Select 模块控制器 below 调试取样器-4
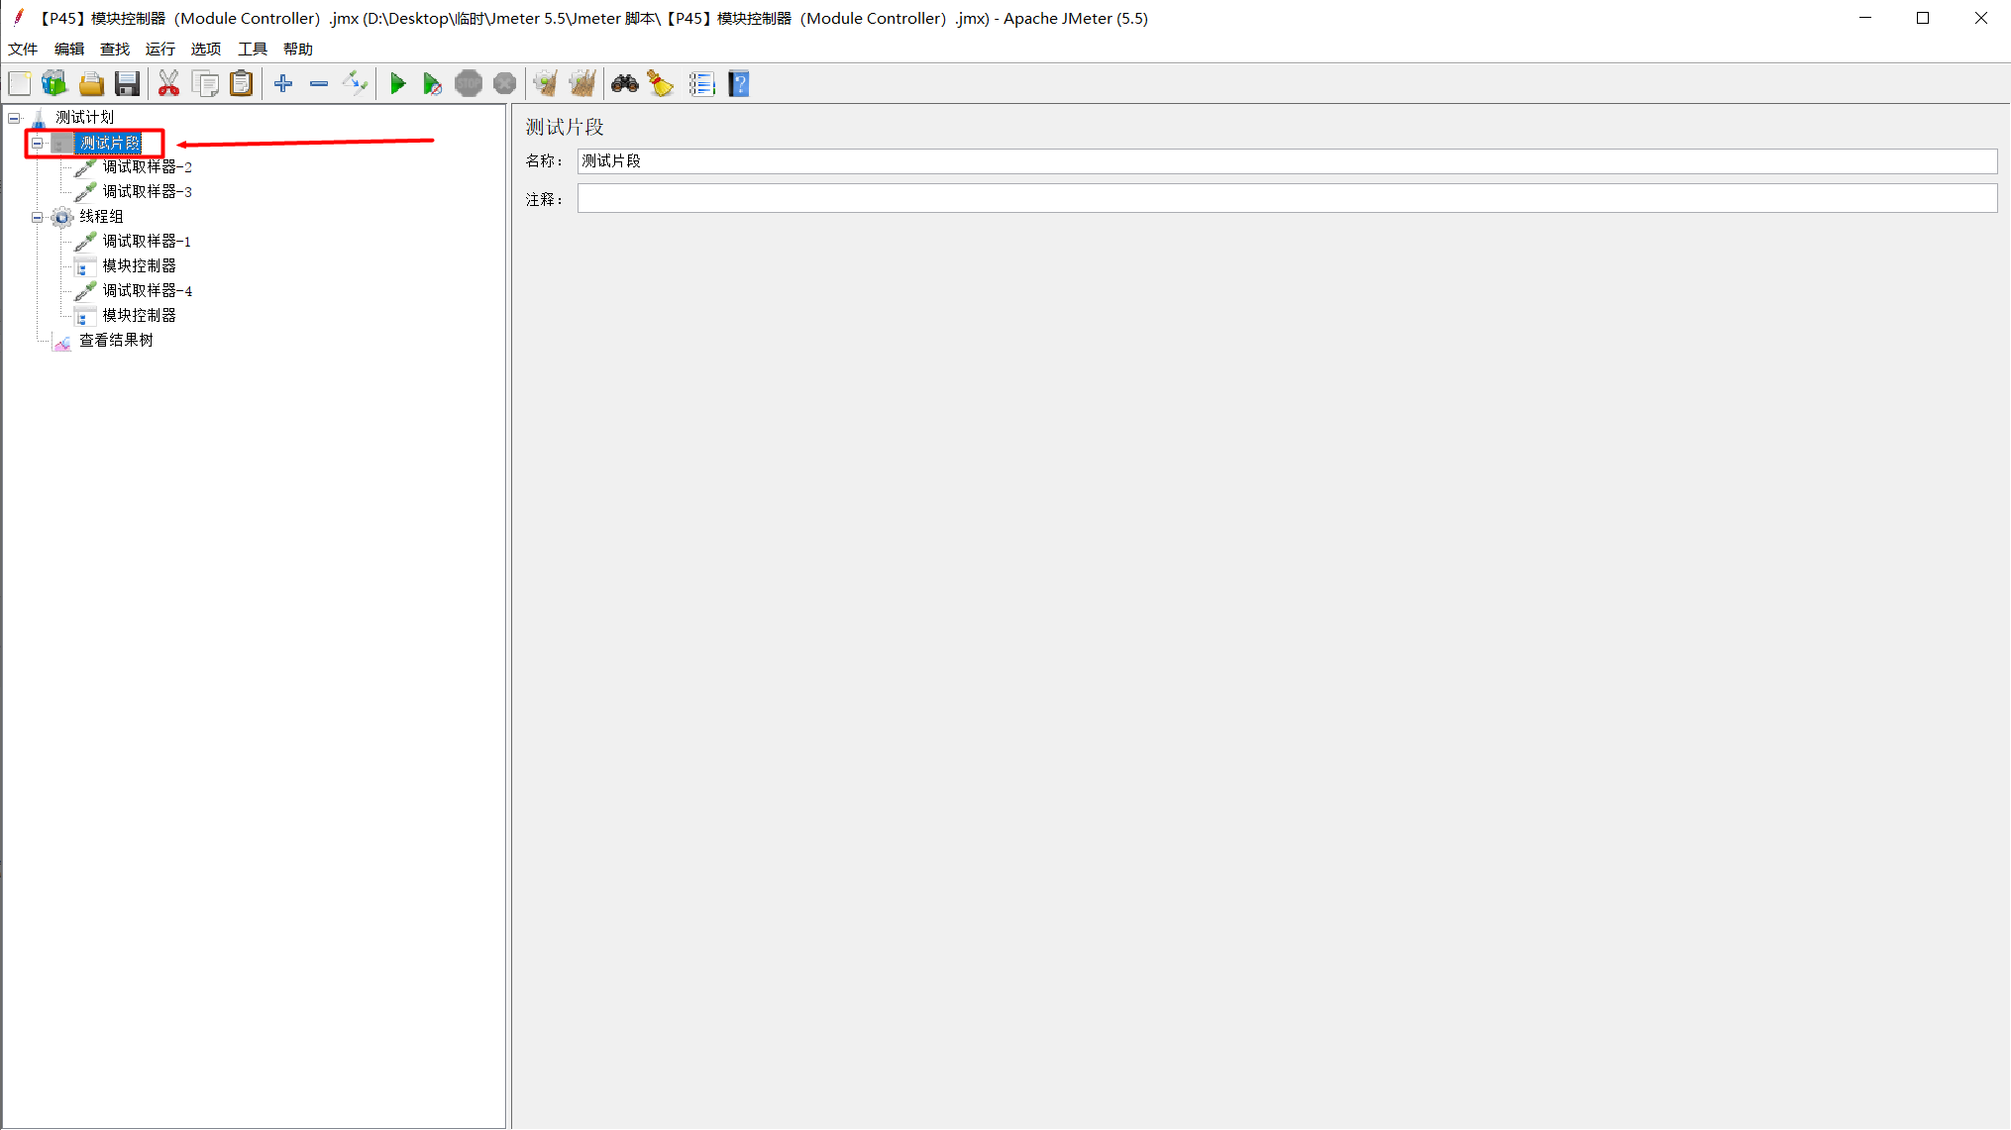The width and height of the screenshot is (2011, 1130). (x=140, y=316)
